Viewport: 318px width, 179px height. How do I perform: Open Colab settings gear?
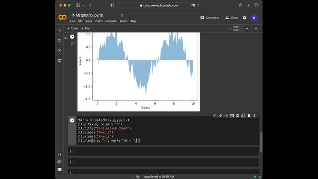coord(245,18)
